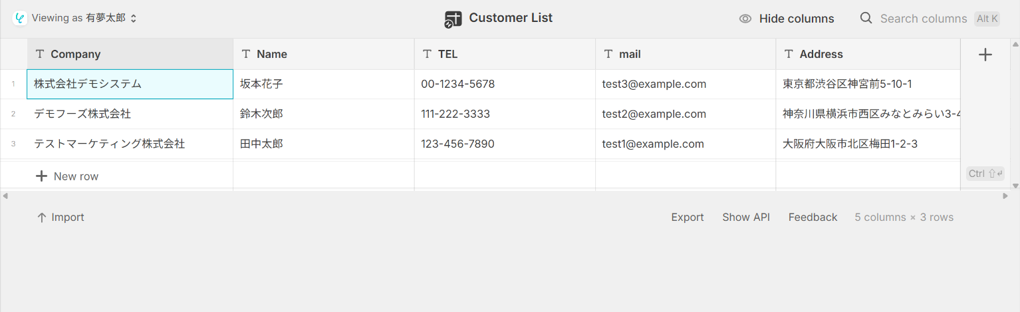Click the search magnifier icon
This screenshot has width=1020, height=312.
point(866,19)
